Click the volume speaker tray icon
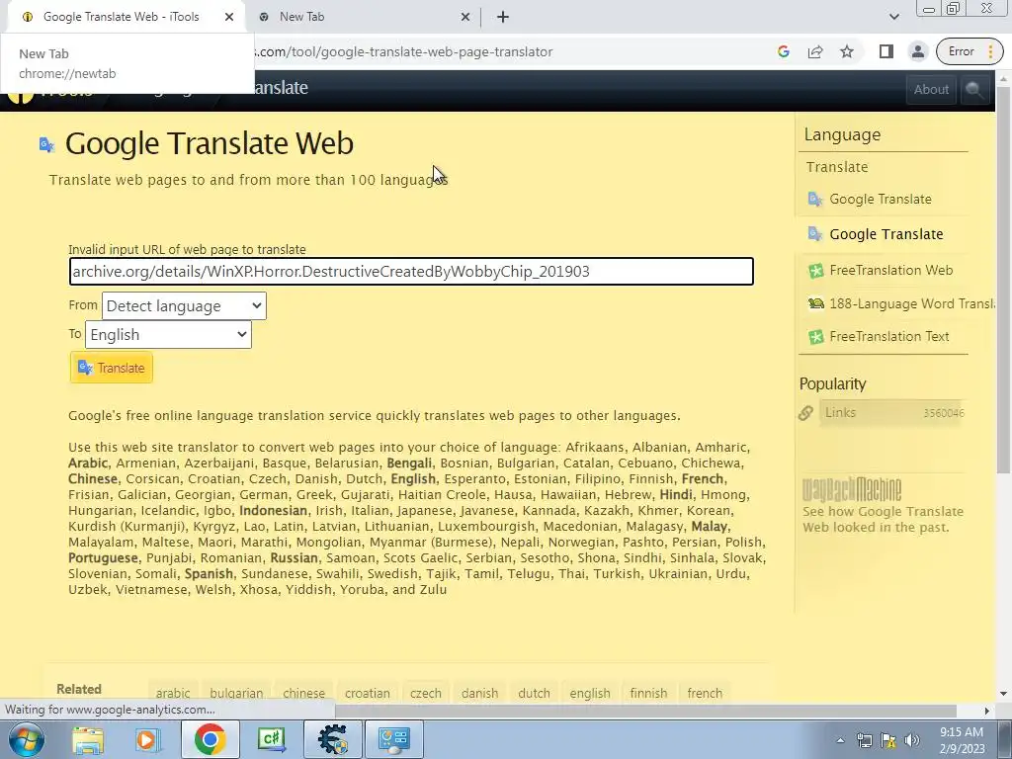 tap(911, 741)
